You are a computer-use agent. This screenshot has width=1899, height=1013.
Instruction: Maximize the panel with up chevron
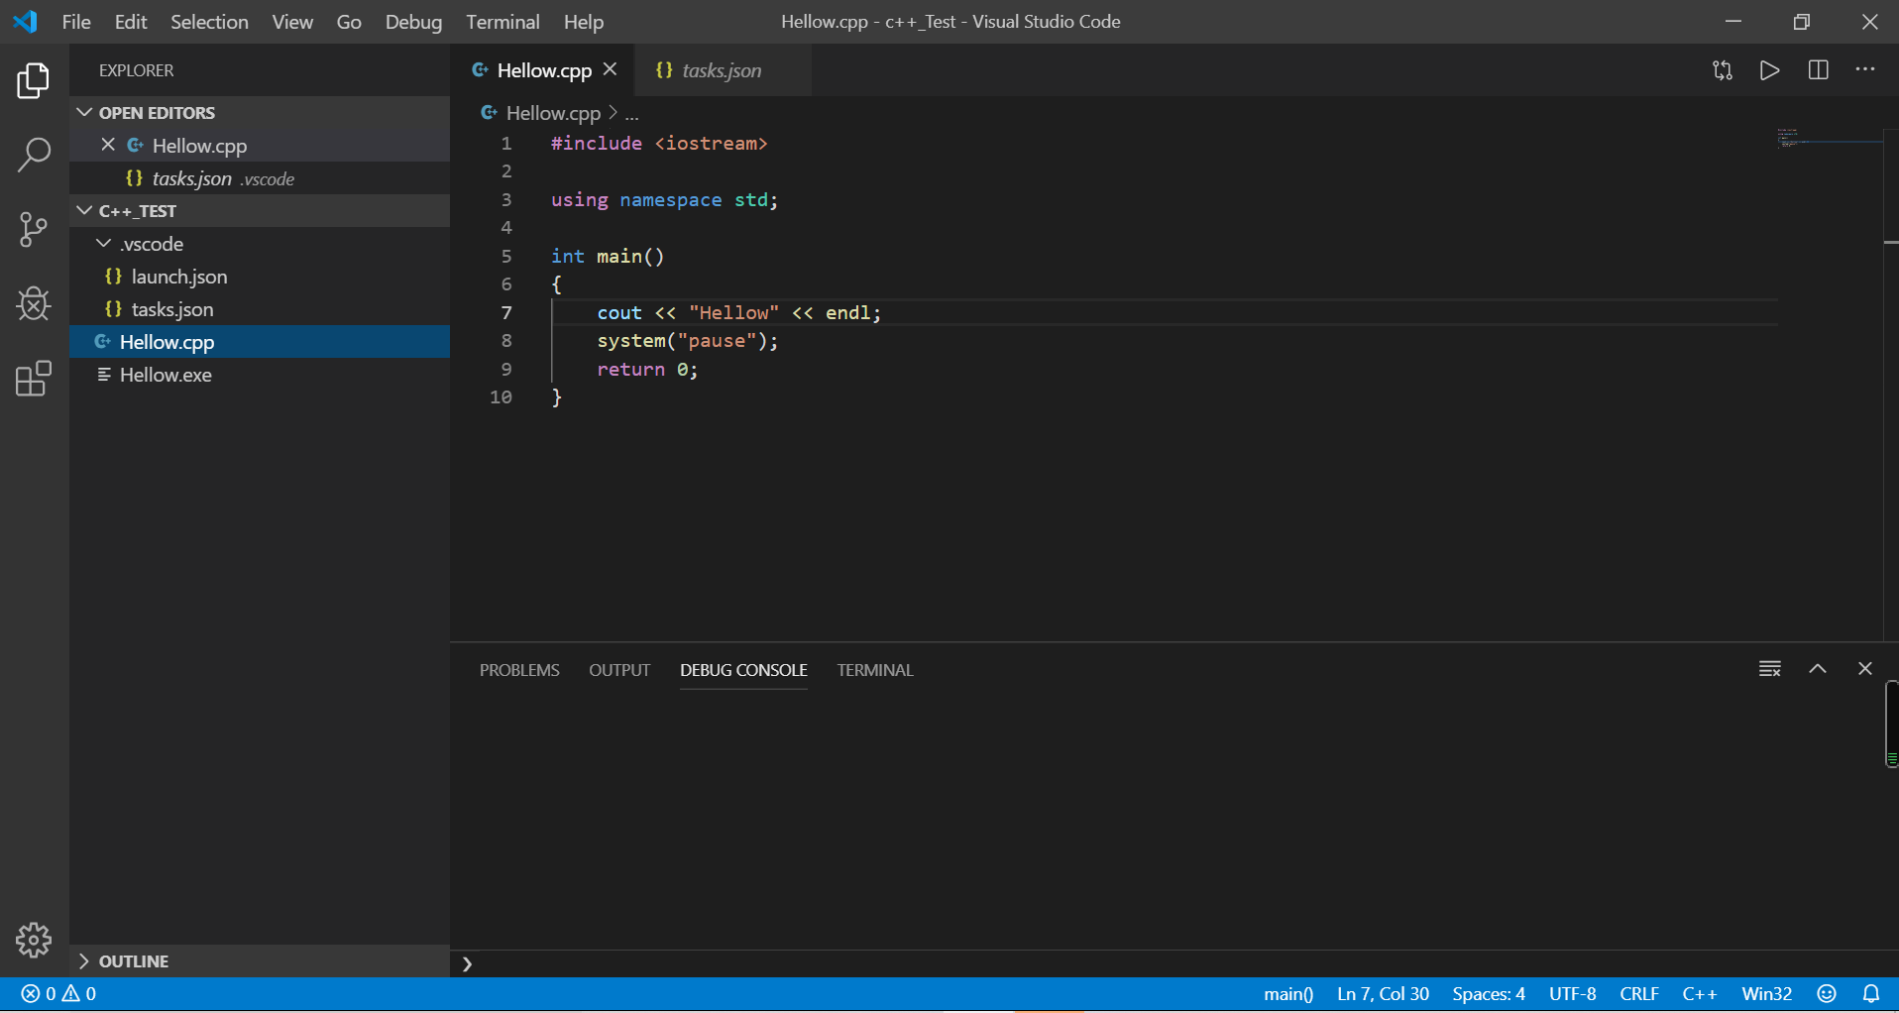point(1818,669)
